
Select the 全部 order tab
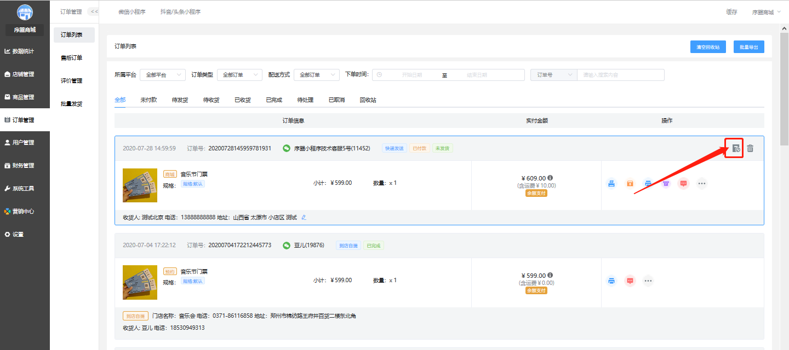coord(120,100)
